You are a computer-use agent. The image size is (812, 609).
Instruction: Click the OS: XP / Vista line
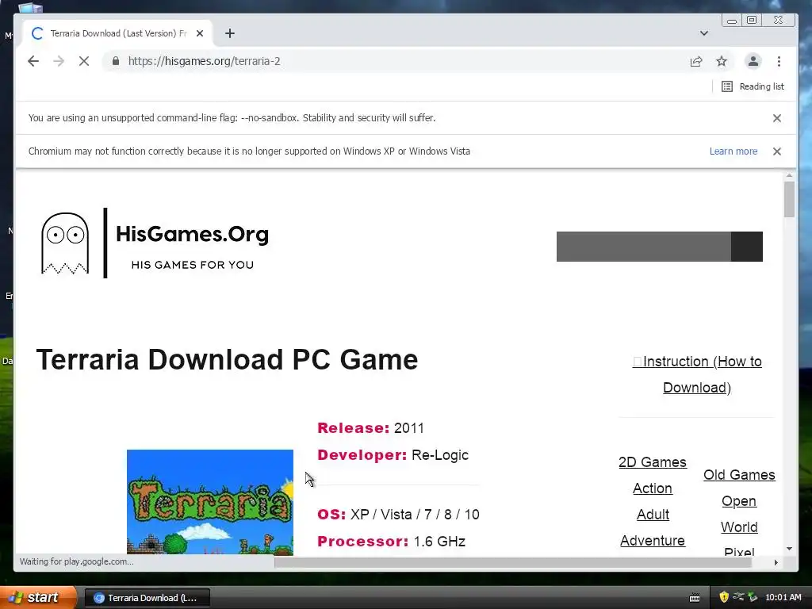(x=398, y=514)
